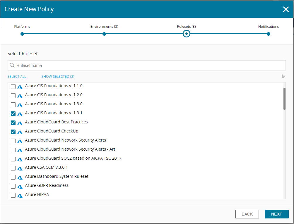294x224 pixels.
Task: Check Network Security Alerts - Art checkbox
Action: (x=13, y=150)
